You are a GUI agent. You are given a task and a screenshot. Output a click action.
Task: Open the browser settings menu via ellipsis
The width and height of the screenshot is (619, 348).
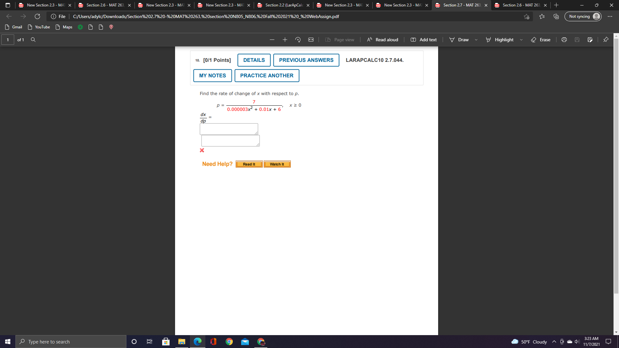click(x=610, y=16)
